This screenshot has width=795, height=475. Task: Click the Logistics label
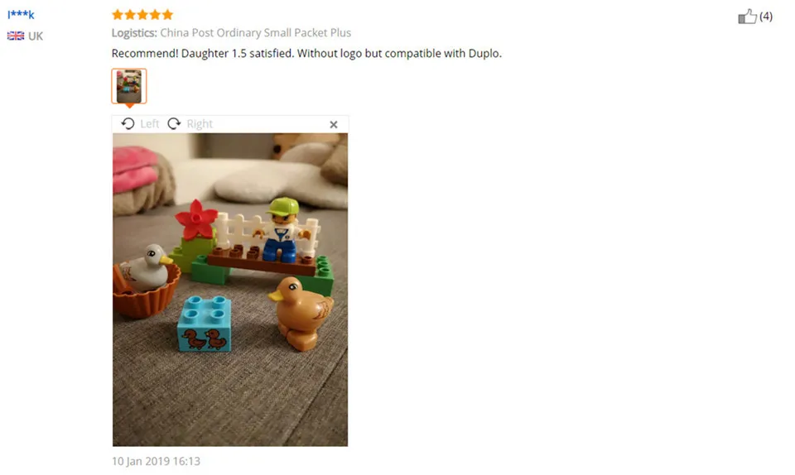click(134, 33)
